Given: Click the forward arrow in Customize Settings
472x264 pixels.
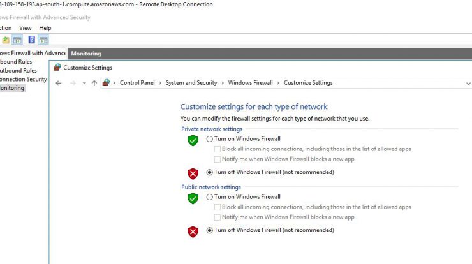Looking at the screenshot, I should [73, 83].
